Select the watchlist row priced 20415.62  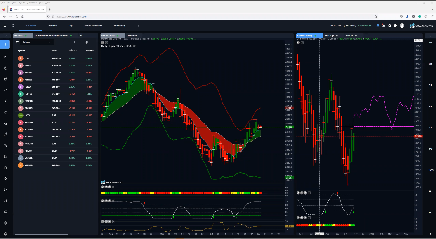(x=56, y=130)
